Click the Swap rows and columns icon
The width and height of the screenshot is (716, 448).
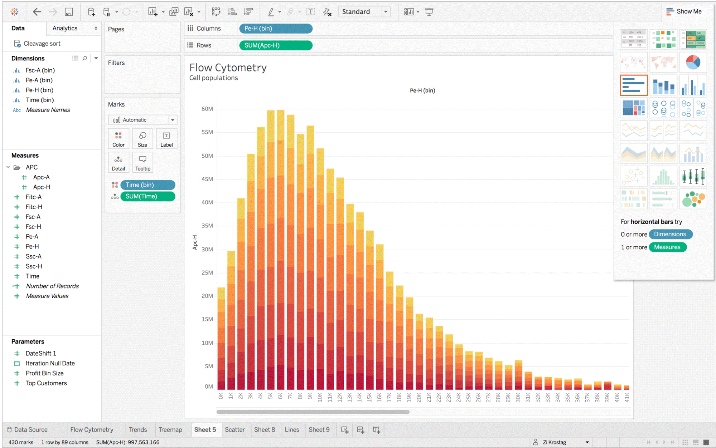216,12
